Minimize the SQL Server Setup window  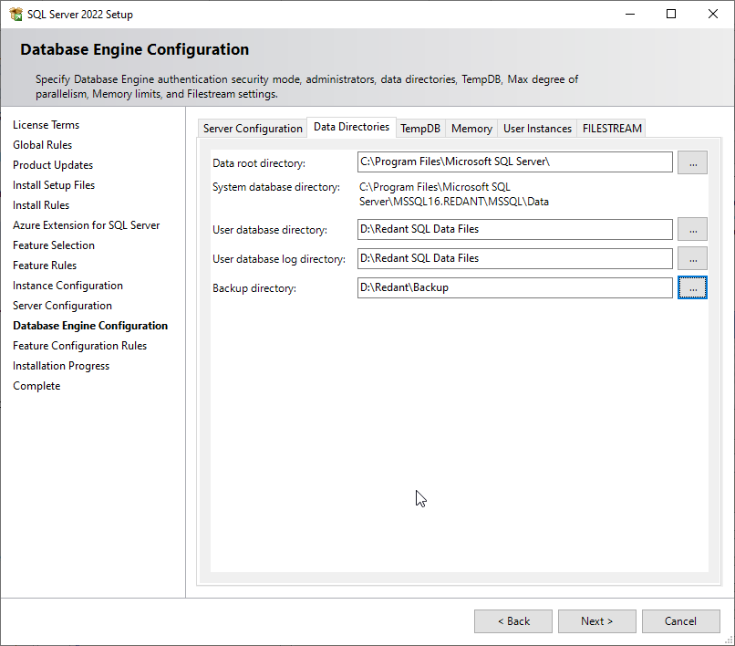629,14
